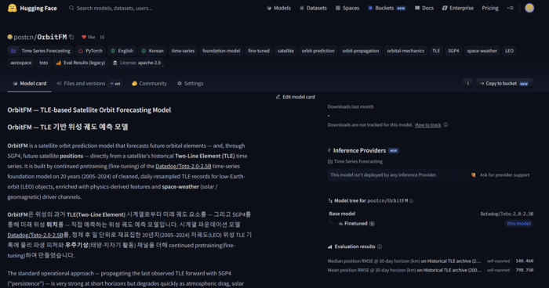549x288 pixels.
Task: Click the 140.460 evaluation value
Action: coord(524,261)
